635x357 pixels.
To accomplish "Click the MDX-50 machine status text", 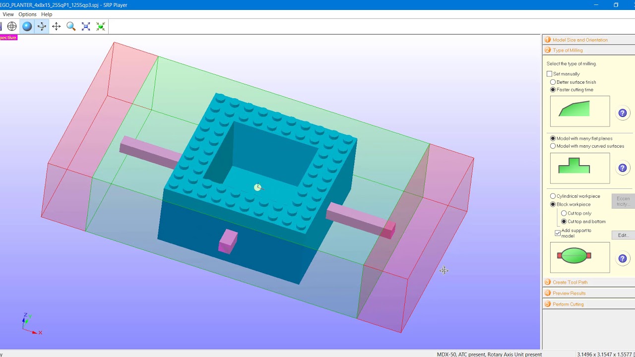I will click(489, 355).
